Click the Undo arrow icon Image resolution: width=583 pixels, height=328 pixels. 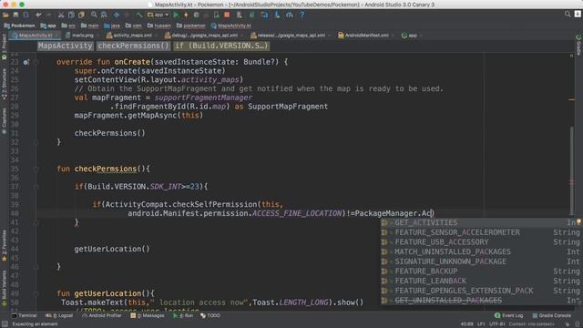[38, 15]
